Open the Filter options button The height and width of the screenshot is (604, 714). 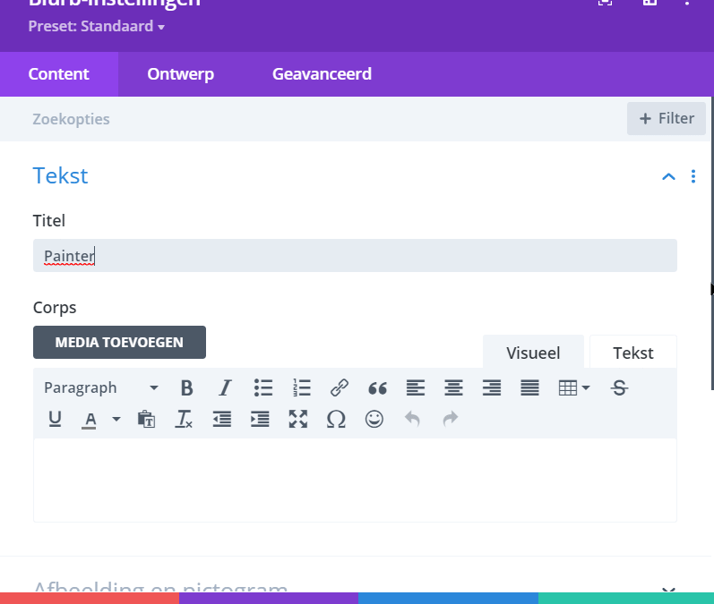(x=666, y=118)
